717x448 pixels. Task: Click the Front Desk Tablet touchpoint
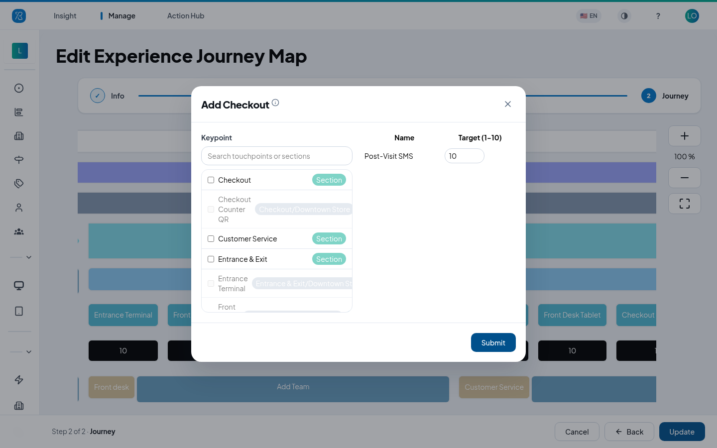tap(572, 315)
